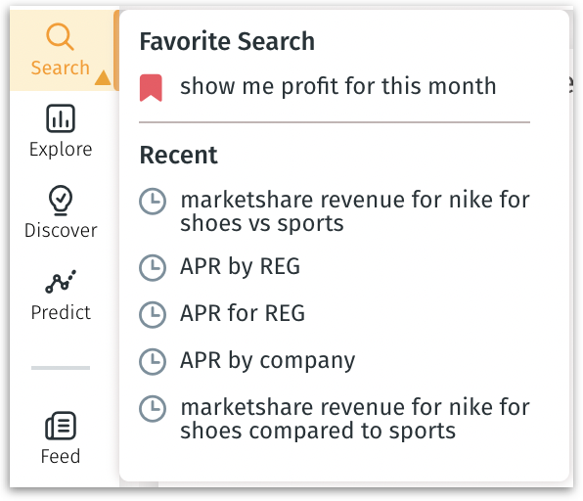Click the red bookmark favorite icon

tap(151, 88)
